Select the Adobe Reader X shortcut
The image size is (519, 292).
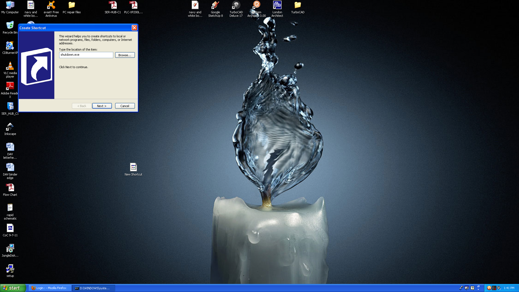tap(10, 90)
